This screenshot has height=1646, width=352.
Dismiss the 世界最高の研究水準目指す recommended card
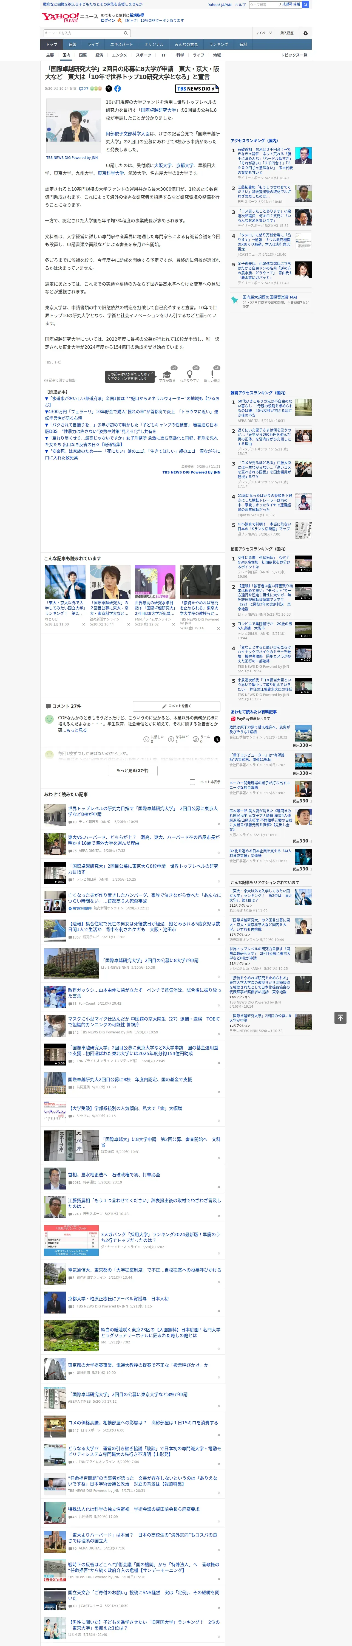[x=173, y=624]
